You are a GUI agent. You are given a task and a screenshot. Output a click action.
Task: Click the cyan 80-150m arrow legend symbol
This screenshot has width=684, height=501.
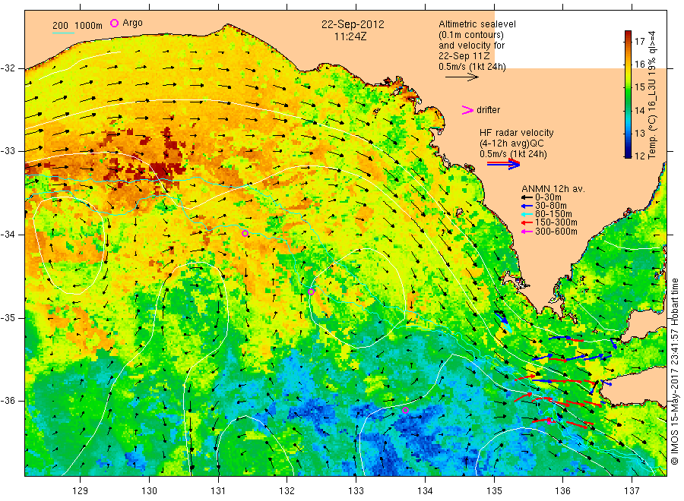(x=527, y=214)
